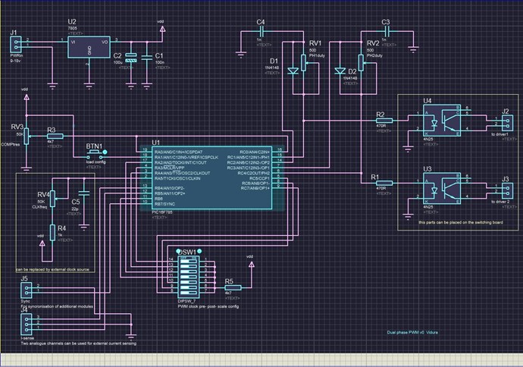Screen dimensions: 523x367
Task: Click the RV4 CLKfreq trimmer
Action: pyautogui.click(x=52, y=199)
